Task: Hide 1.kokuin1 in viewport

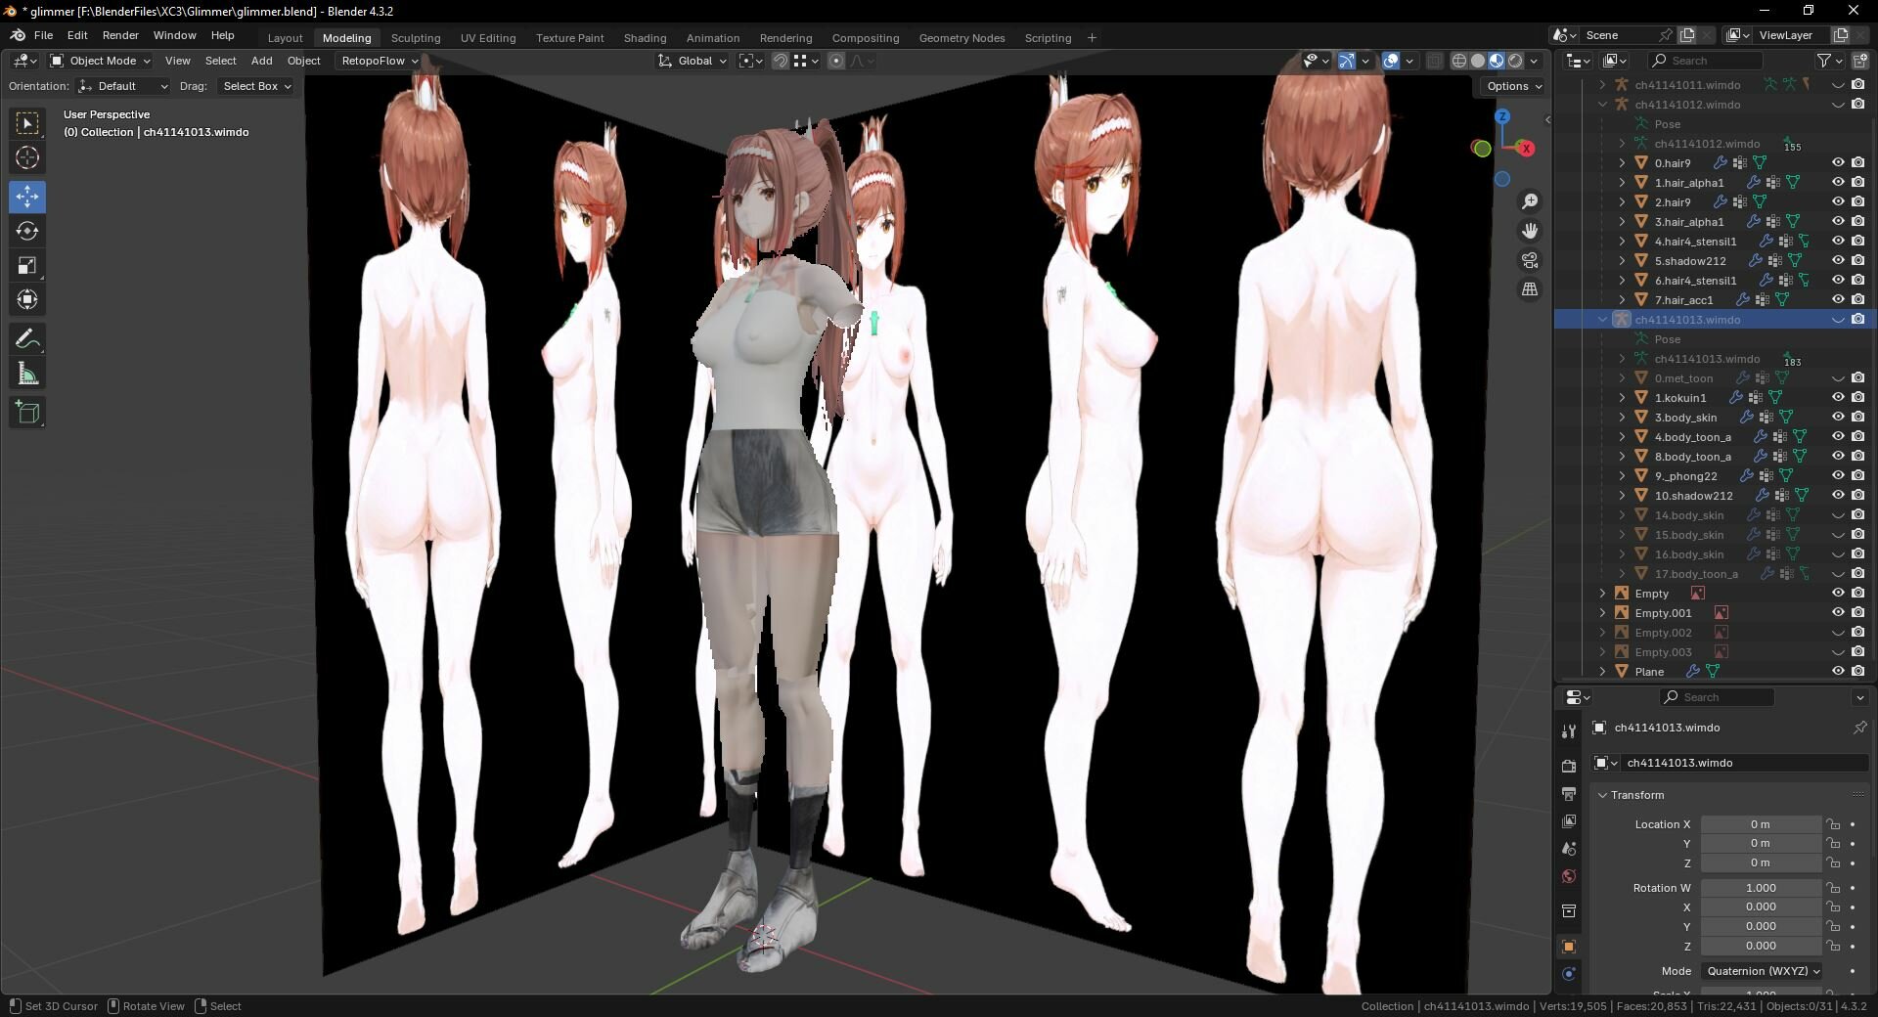Action: [x=1838, y=398]
